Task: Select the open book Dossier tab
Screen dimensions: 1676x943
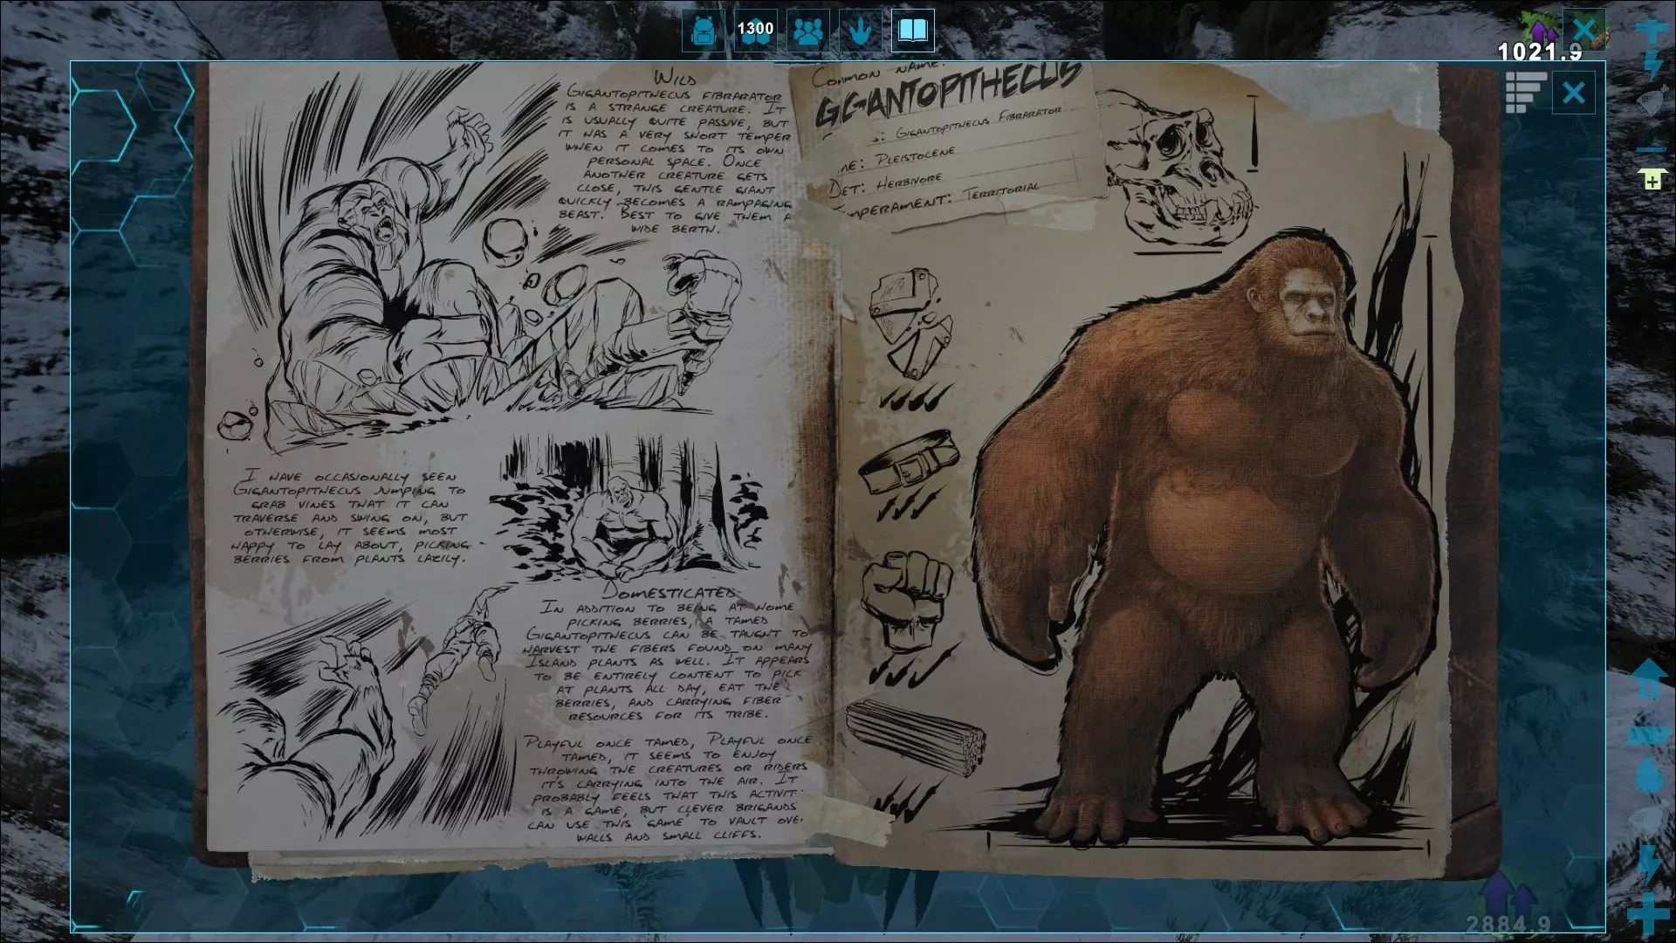Action: point(912,31)
